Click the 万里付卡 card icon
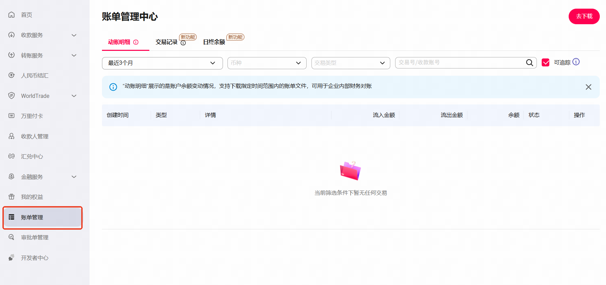This screenshot has height=285, width=606. pos(11,116)
